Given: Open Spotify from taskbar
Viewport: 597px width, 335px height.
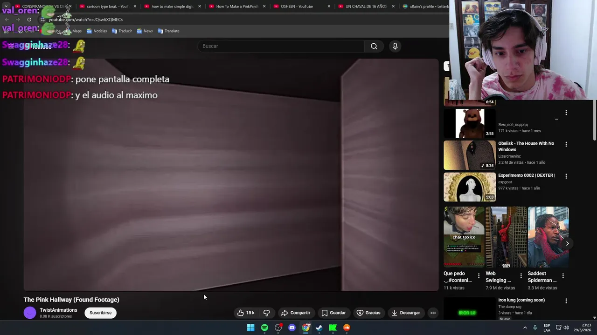Looking at the screenshot, I should (x=264, y=328).
